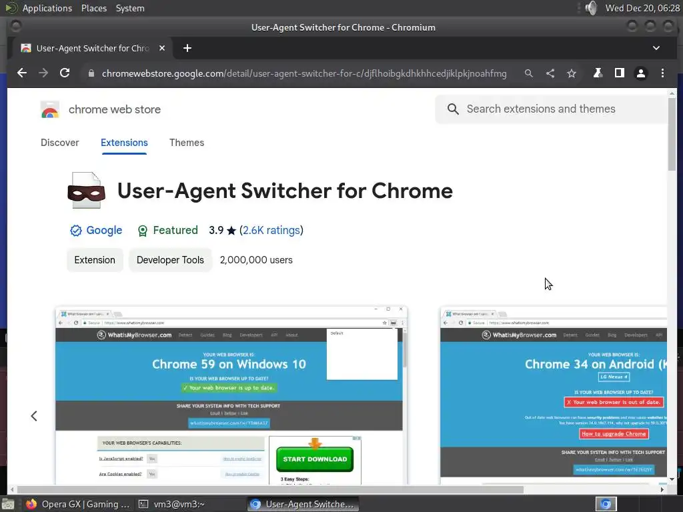Open a new browser tab
The width and height of the screenshot is (683, 512).
(x=187, y=48)
